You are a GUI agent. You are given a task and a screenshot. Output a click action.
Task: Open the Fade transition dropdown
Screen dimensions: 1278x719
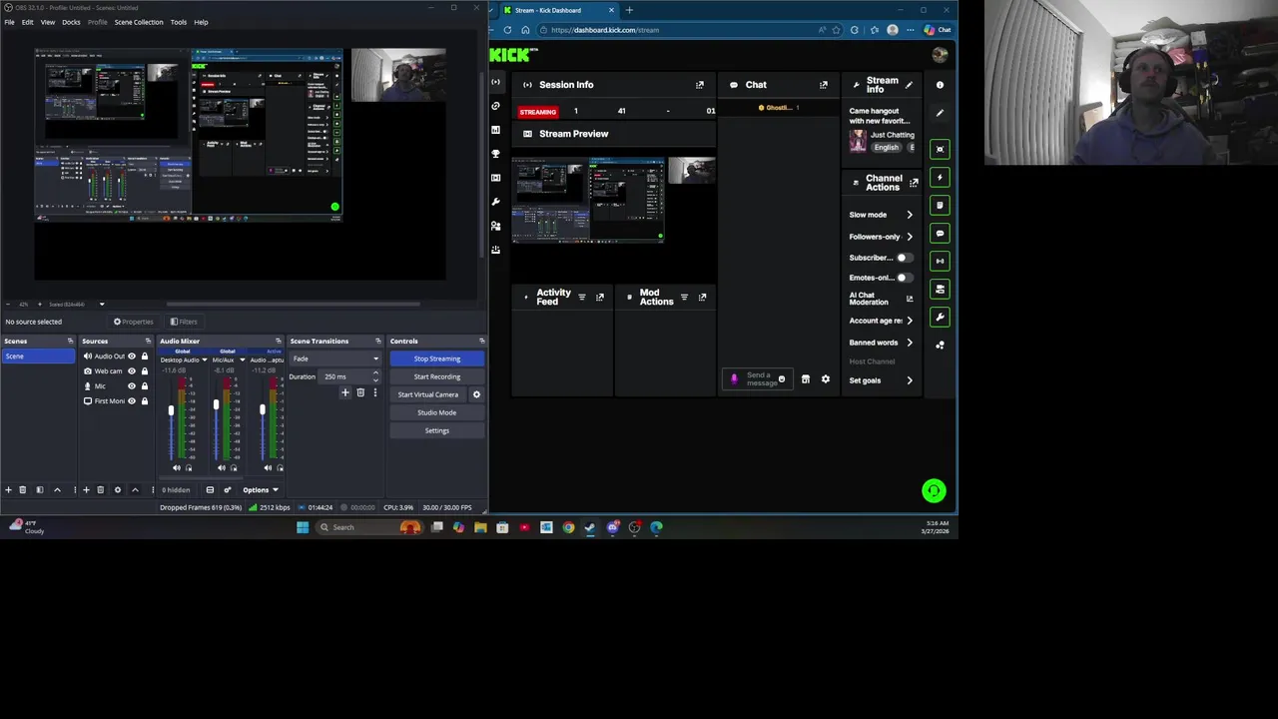(x=335, y=359)
